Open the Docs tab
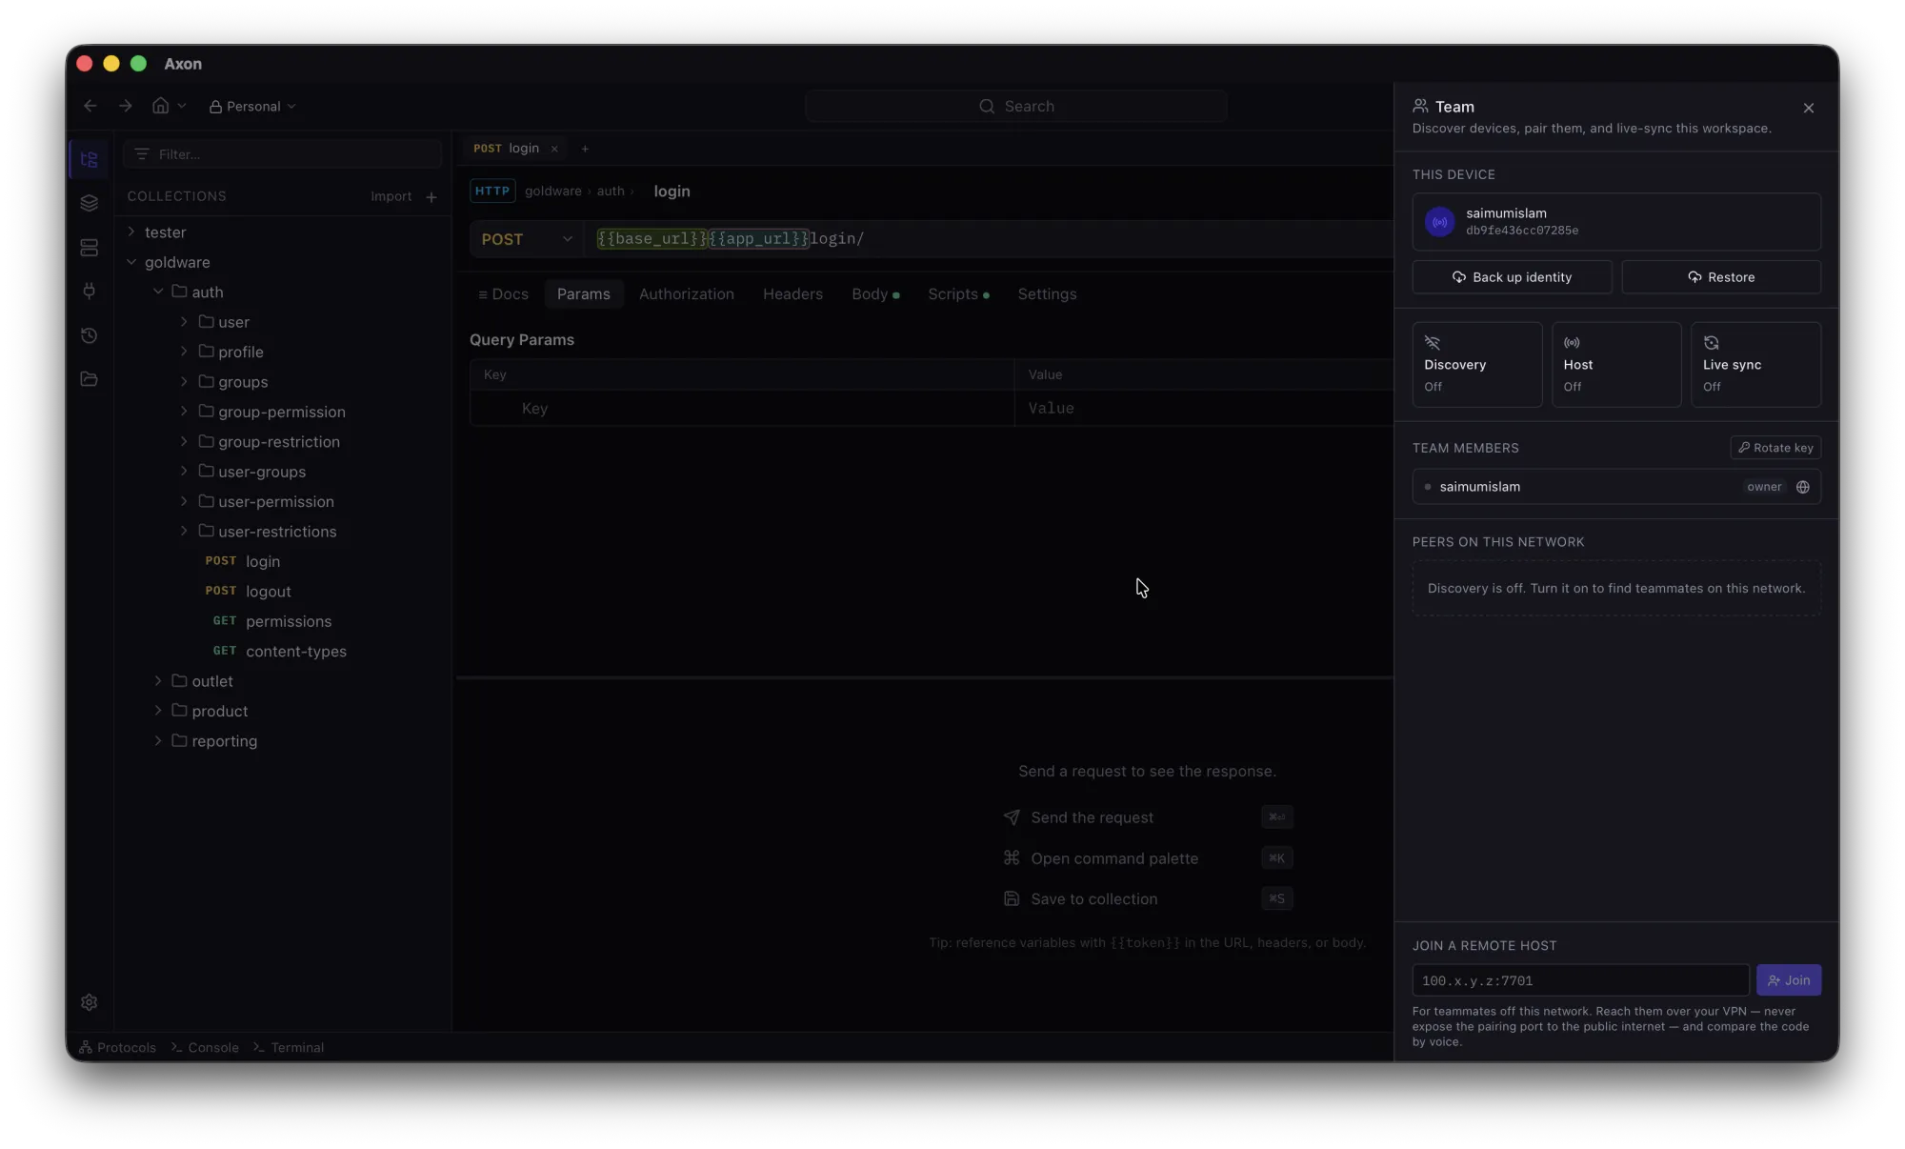The width and height of the screenshot is (1905, 1149). pyautogui.click(x=503, y=294)
